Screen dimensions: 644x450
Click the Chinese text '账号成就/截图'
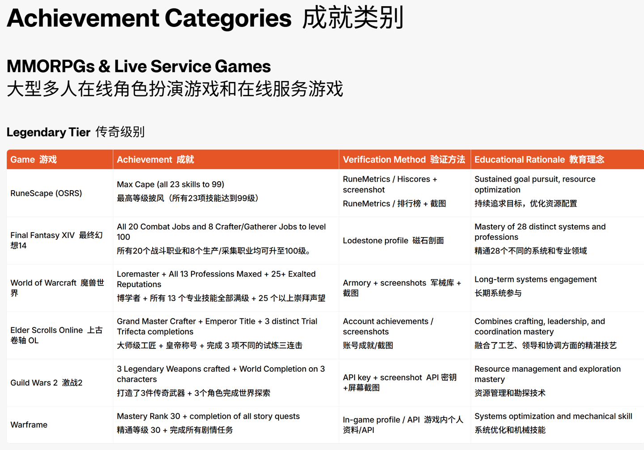tap(368, 345)
